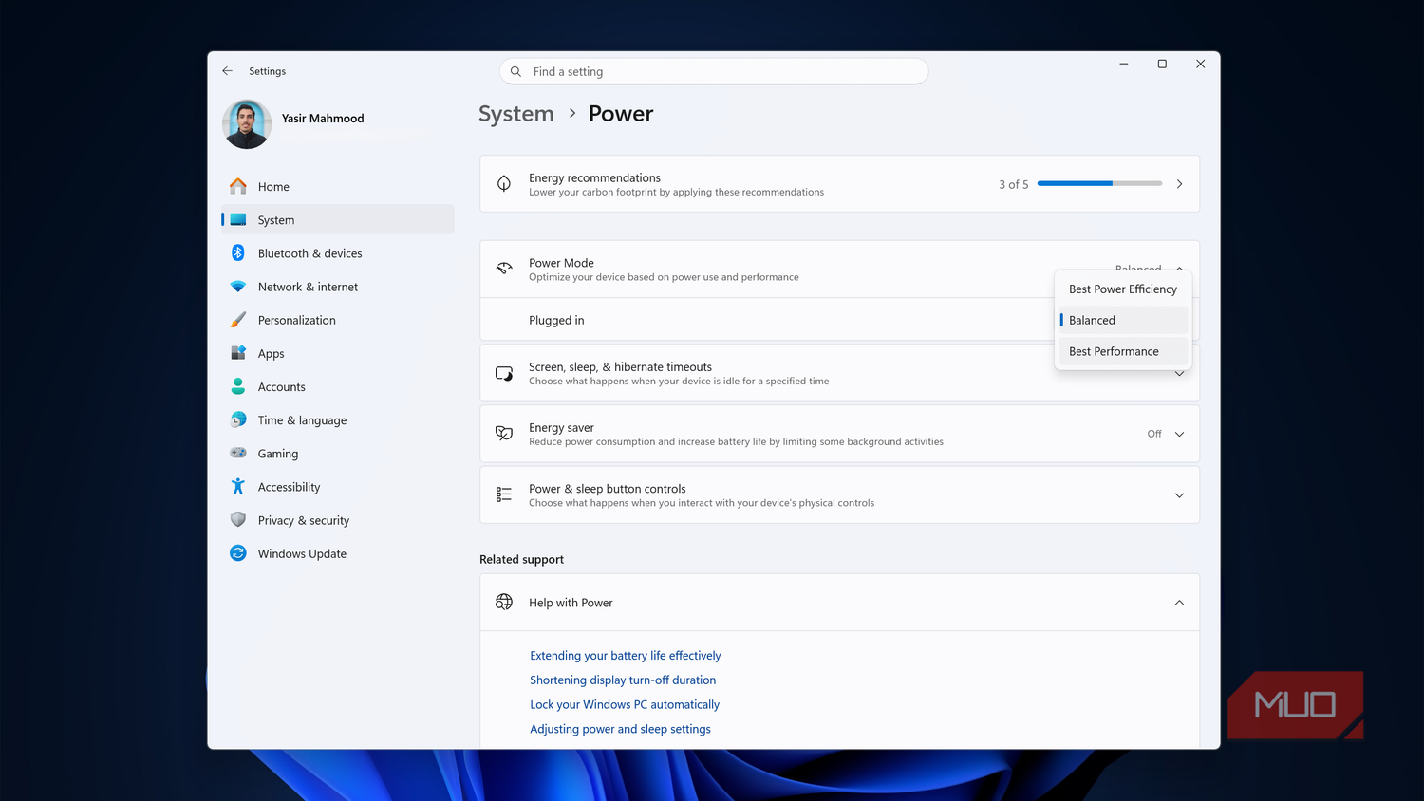
Task: Minimize the Settings window
Action: coord(1123,64)
